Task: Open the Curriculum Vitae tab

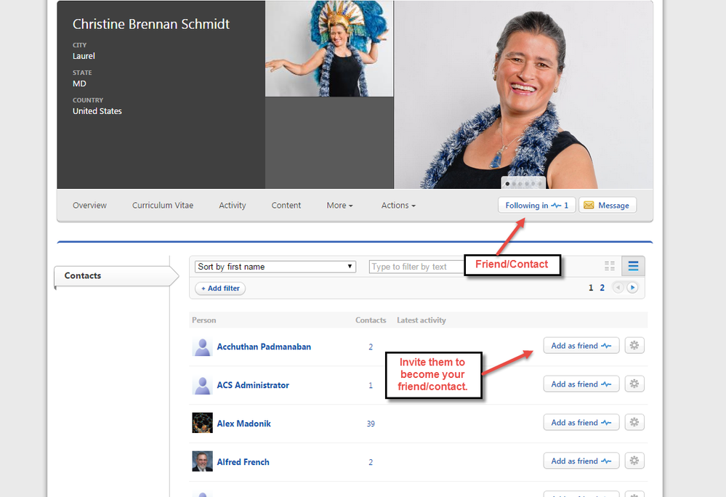Action: 163,206
